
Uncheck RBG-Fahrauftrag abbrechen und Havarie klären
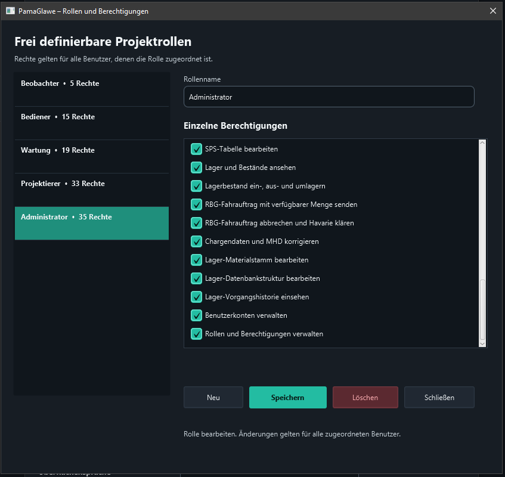pyautogui.click(x=196, y=223)
